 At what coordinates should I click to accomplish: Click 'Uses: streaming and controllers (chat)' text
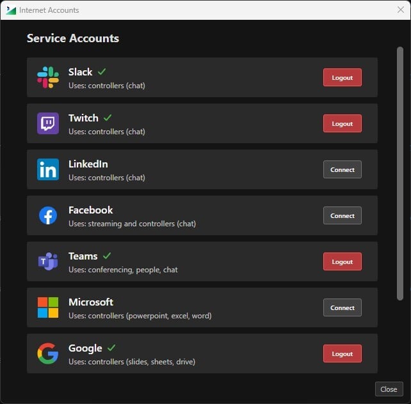[x=132, y=224]
